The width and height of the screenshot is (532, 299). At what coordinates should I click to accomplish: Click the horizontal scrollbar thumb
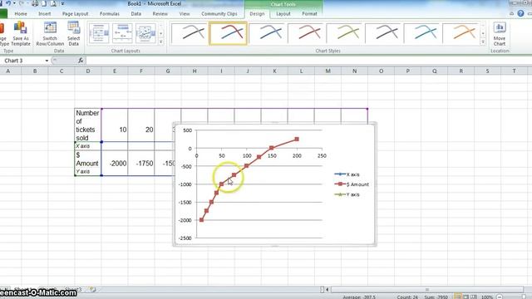(x=426, y=290)
